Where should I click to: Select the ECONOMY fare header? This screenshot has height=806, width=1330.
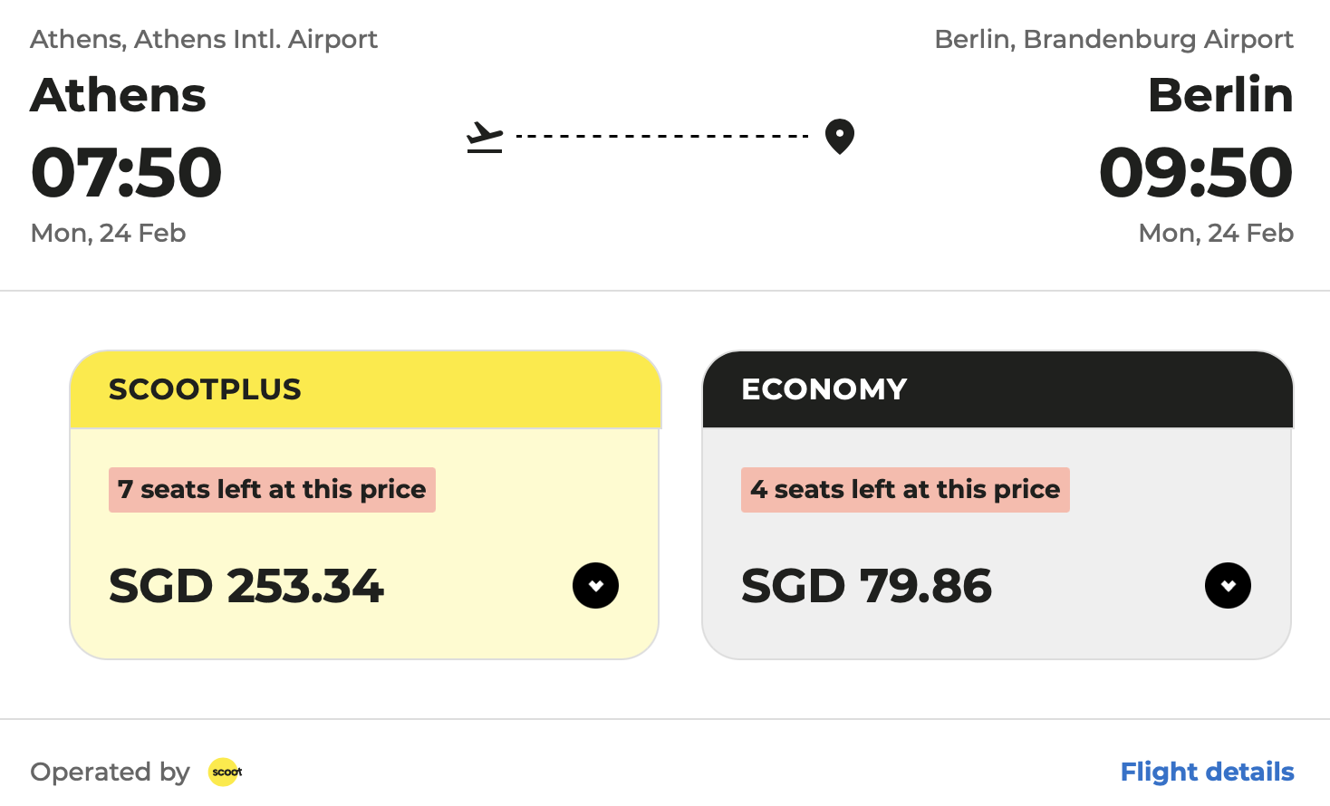[x=997, y=389]
